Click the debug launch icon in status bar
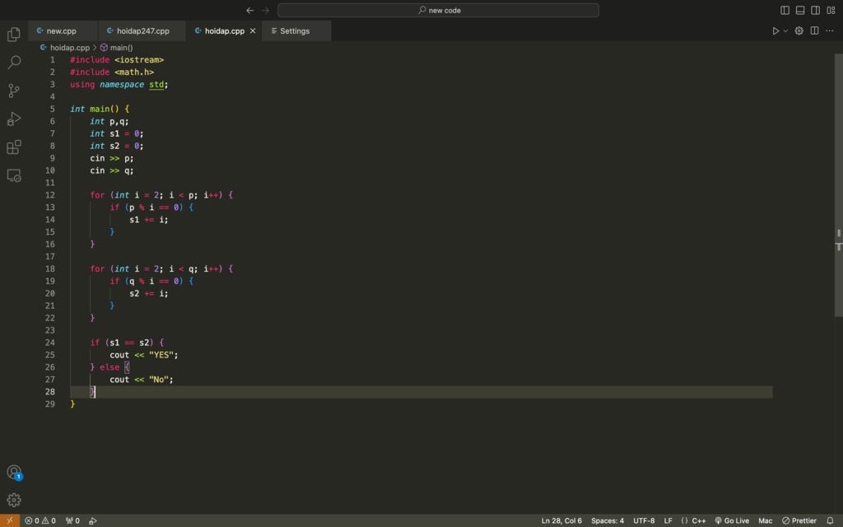This screenshot has height=527, width=843. (93, 520)
